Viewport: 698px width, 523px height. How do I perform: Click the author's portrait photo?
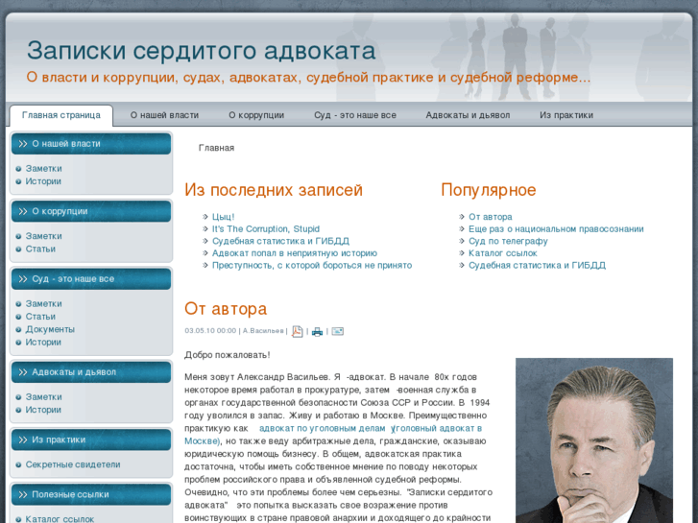594,440
